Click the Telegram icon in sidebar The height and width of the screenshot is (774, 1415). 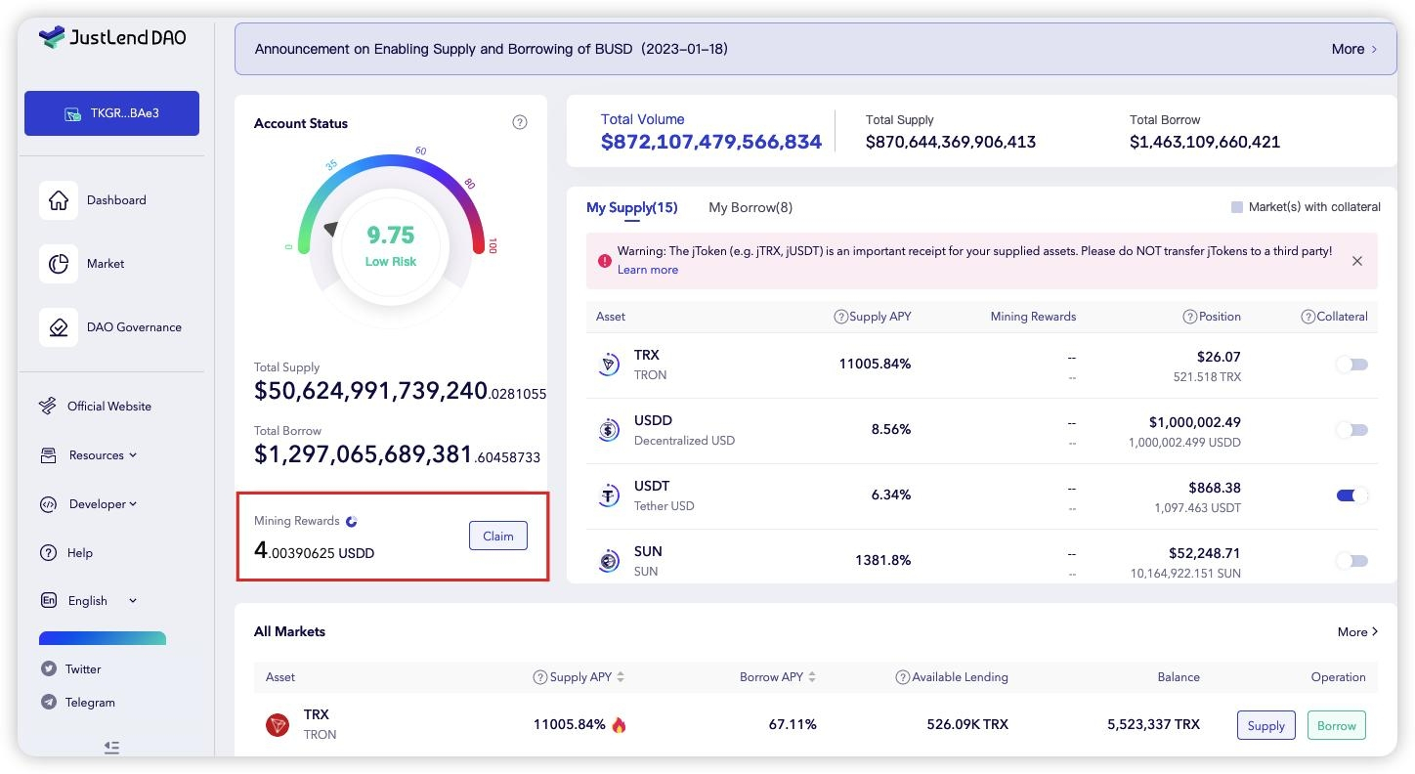(48, 703)
